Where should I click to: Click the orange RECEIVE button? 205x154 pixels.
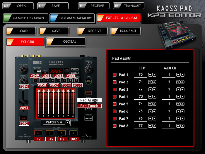coord(93,31)
